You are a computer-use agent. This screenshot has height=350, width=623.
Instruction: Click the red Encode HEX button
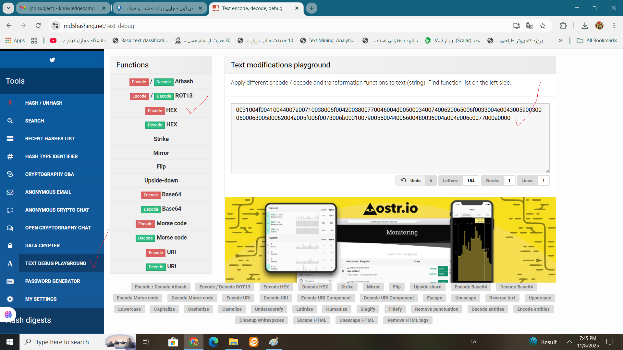pyautogui.click(x=155, y=111)
